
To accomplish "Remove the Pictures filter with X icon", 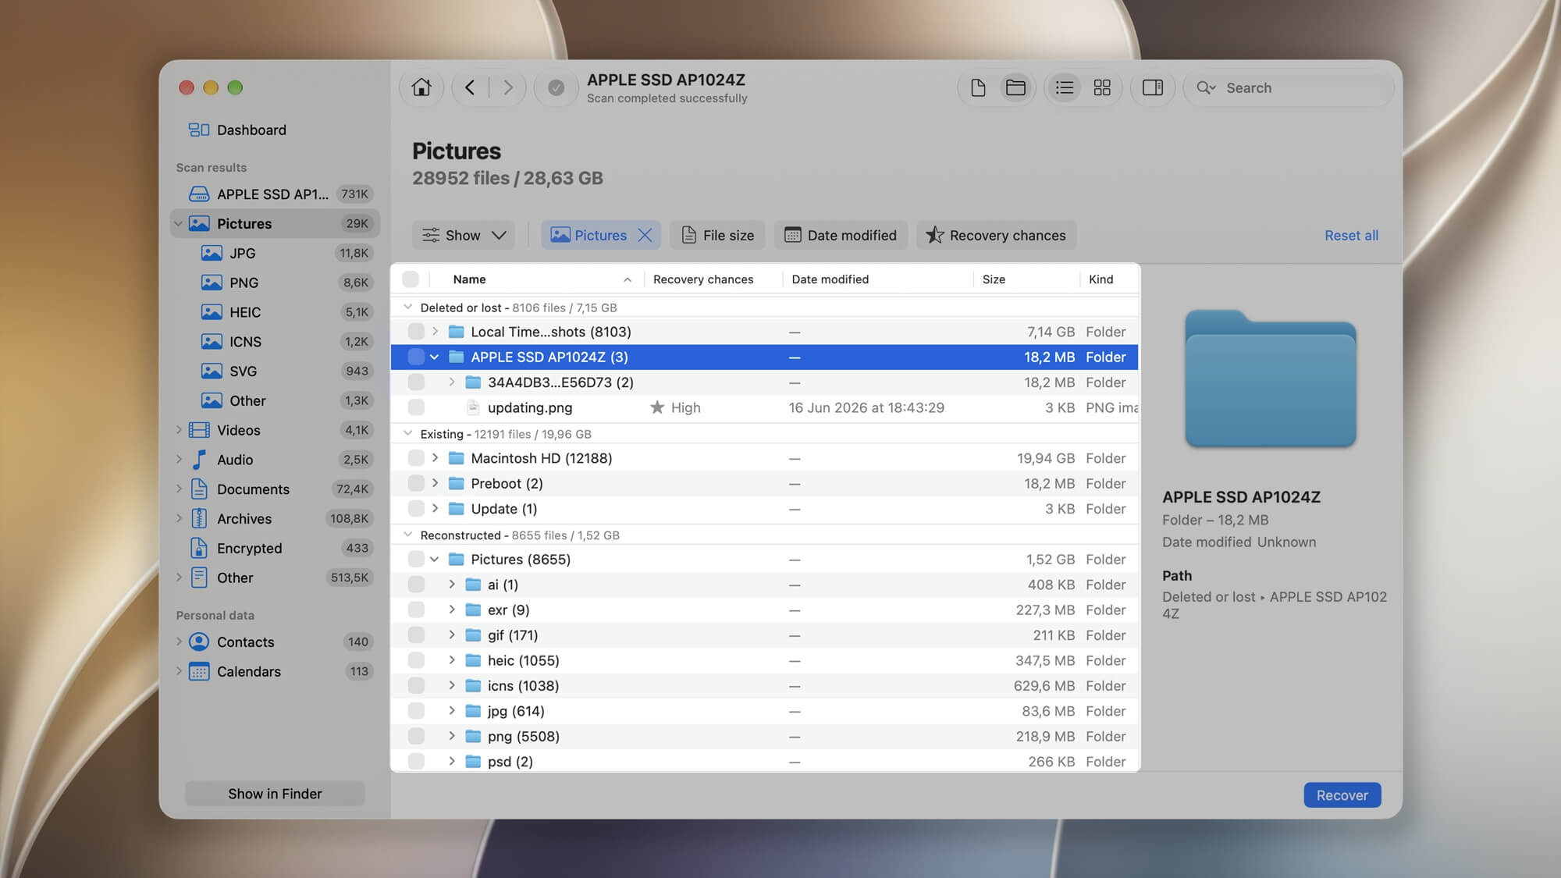I will point(645,235).
